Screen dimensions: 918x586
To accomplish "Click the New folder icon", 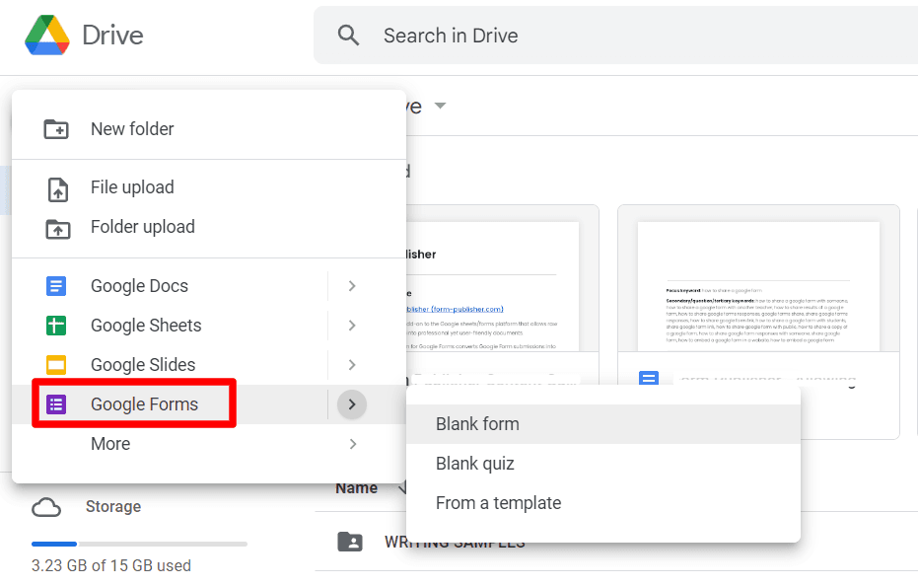I will [56, 129].
